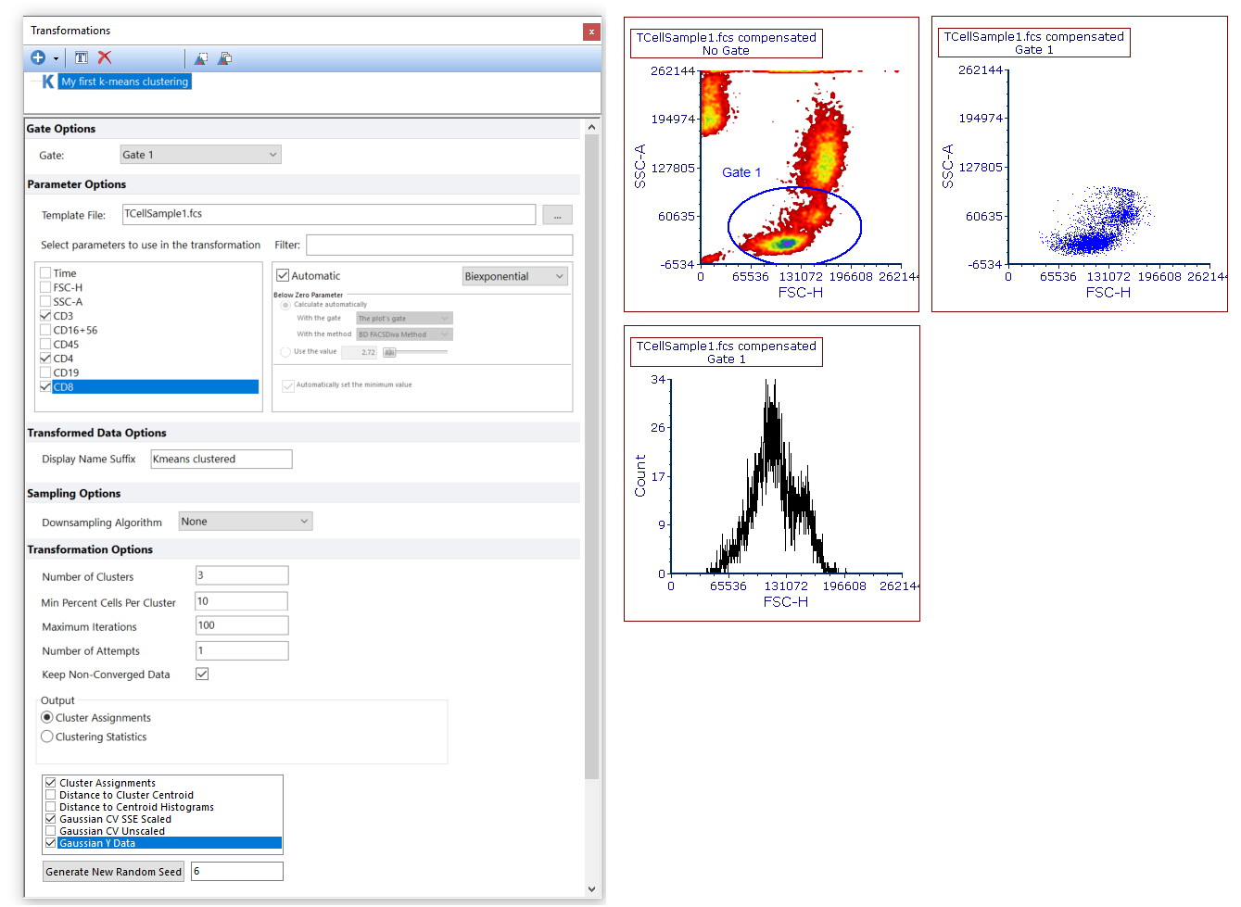Open the add transformation dropdown arrow

point(56,58)
